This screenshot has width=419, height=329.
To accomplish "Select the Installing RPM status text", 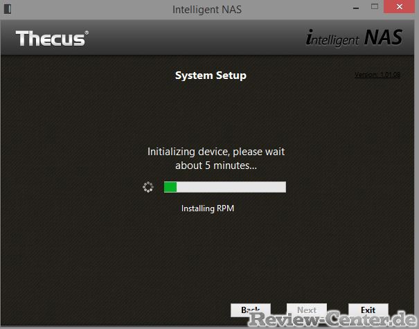I will click(x=208, y=208).
